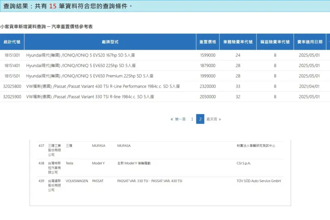This screenshot has width=330, height=220.
Task: Select IONIQ 5 EV520 167hp model row
Action: coord(80,55)
